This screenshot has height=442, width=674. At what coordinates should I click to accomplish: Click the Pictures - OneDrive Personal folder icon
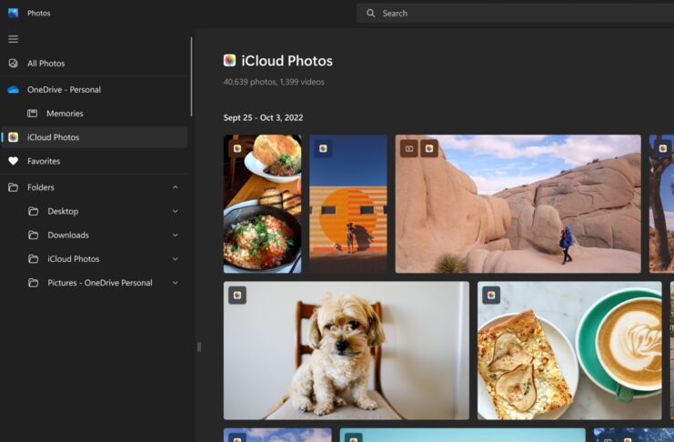point(33,283)
